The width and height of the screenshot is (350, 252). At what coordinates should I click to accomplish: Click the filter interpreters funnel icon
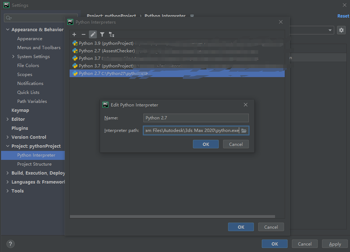[102, 34]
